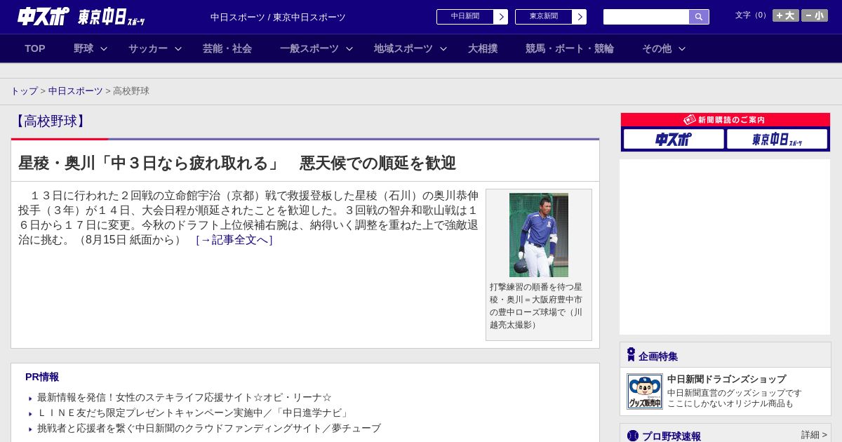Screen dimensions: 842x442
Task: Click the search input field
Action: coord(646,17)
